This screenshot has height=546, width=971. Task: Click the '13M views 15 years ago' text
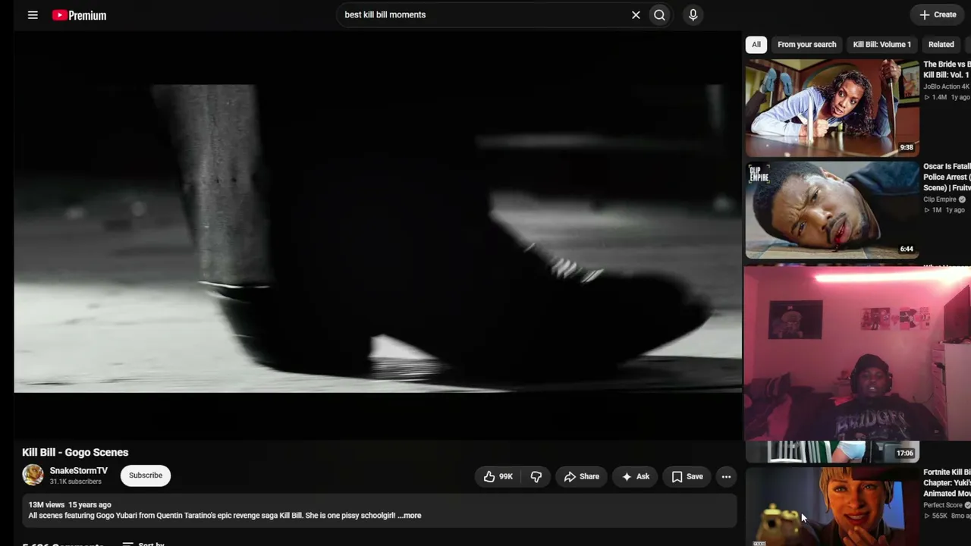point(70,505)
